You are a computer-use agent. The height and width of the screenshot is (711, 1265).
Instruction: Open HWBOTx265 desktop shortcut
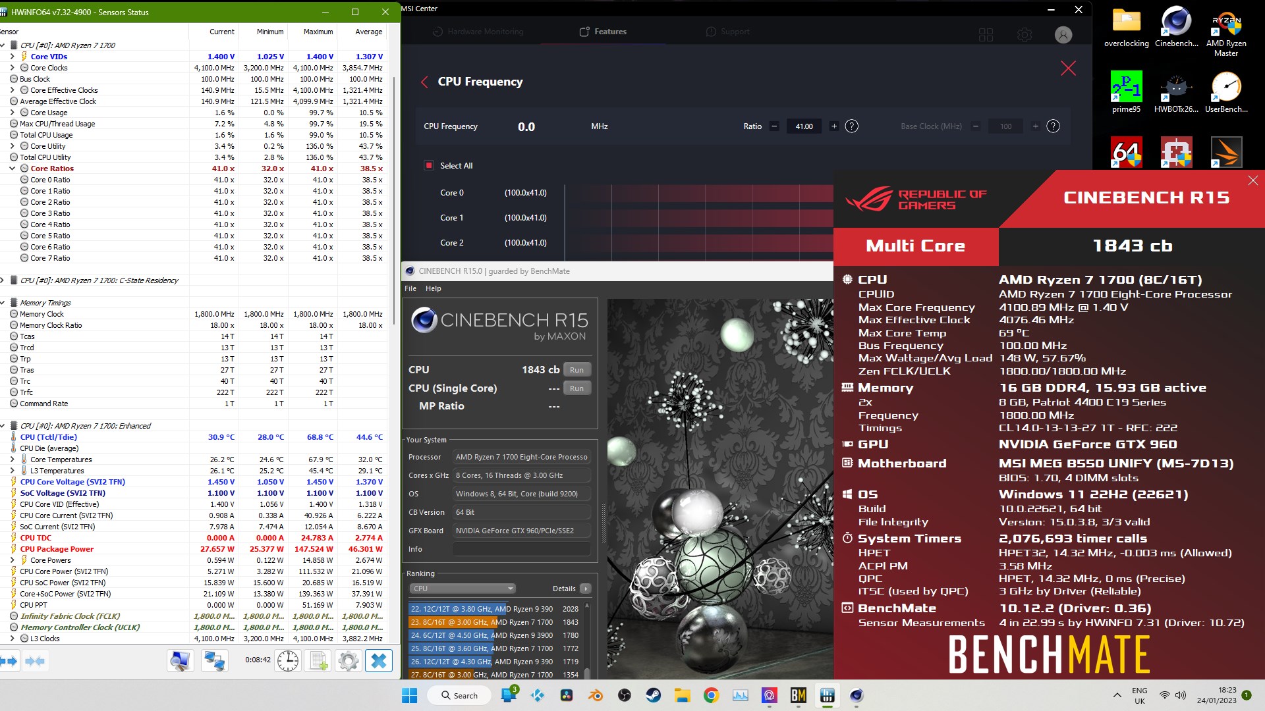1176,92
